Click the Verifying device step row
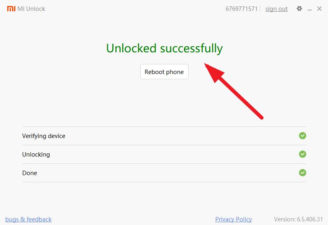Screen dimensions: 328x225 click(x=164, y=136)
